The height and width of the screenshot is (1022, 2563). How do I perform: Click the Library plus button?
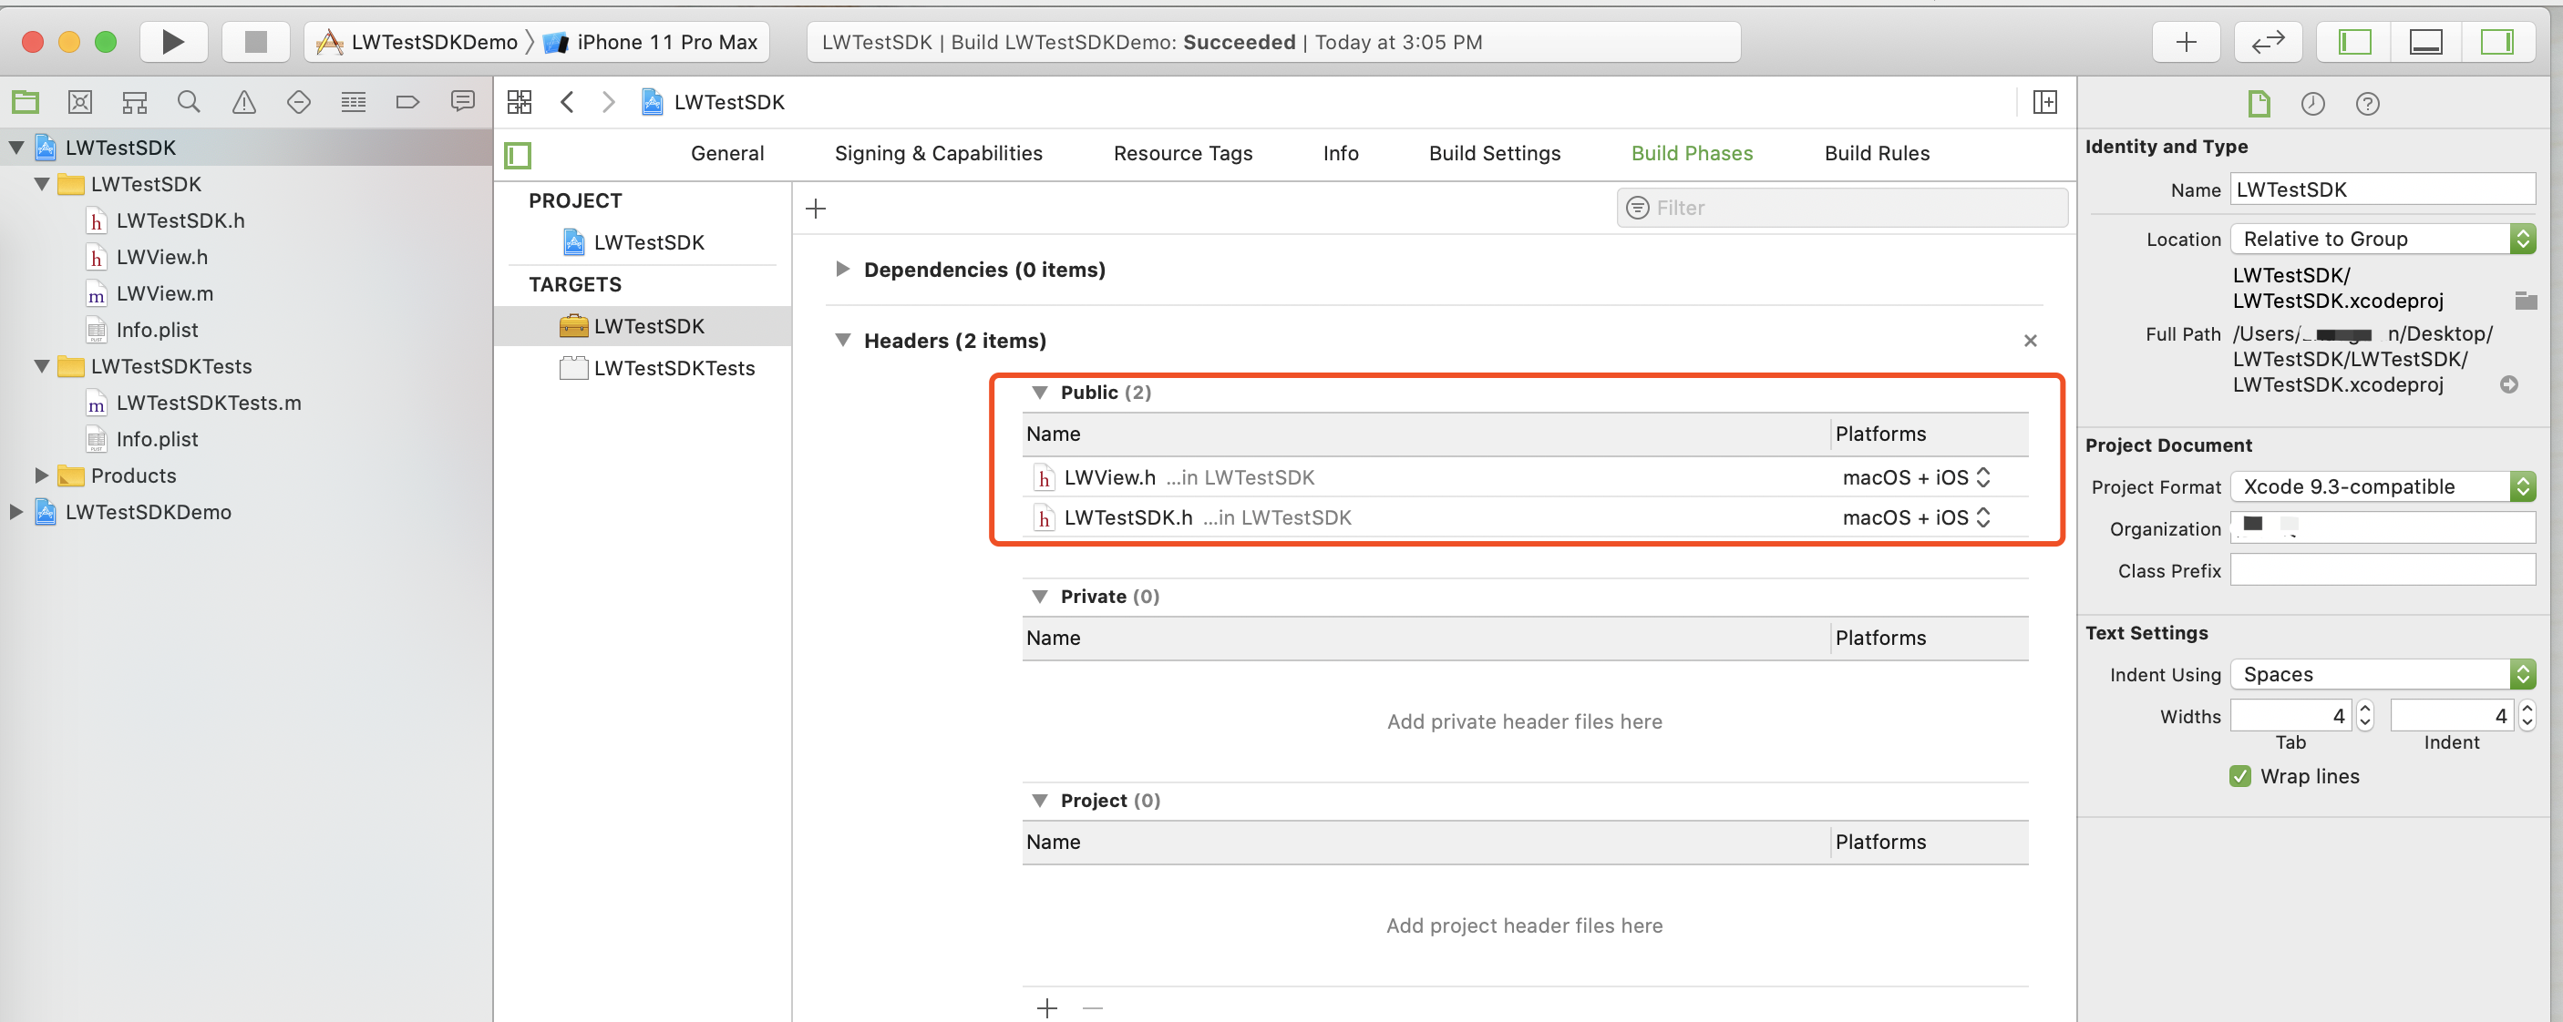[2186, 42]
